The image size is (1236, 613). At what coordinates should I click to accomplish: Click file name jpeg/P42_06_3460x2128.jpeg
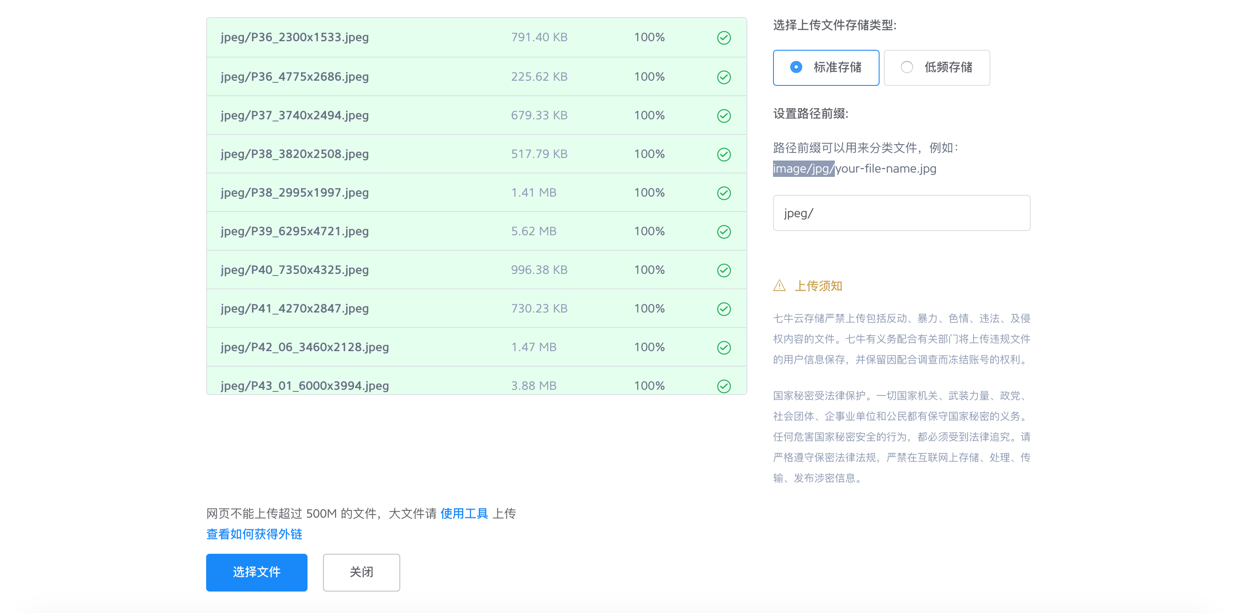304,347
